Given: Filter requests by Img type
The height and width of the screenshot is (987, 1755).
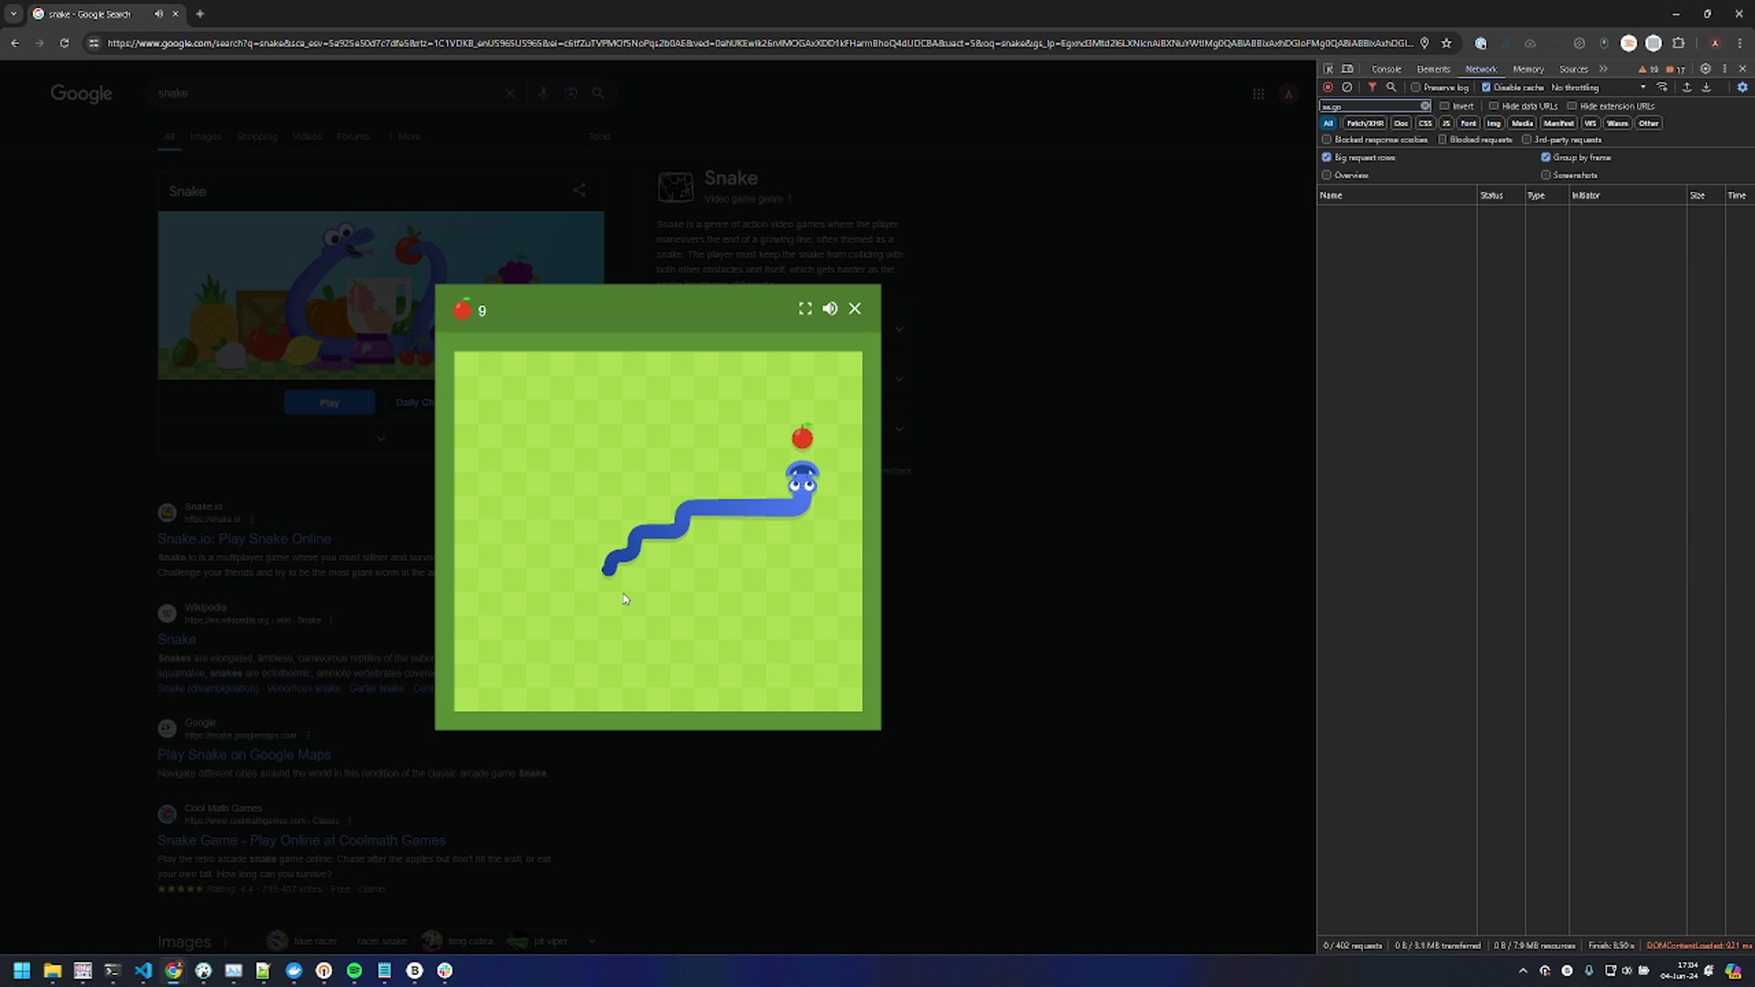Looking at the screenshot, I should click(x=1494, y=123).
